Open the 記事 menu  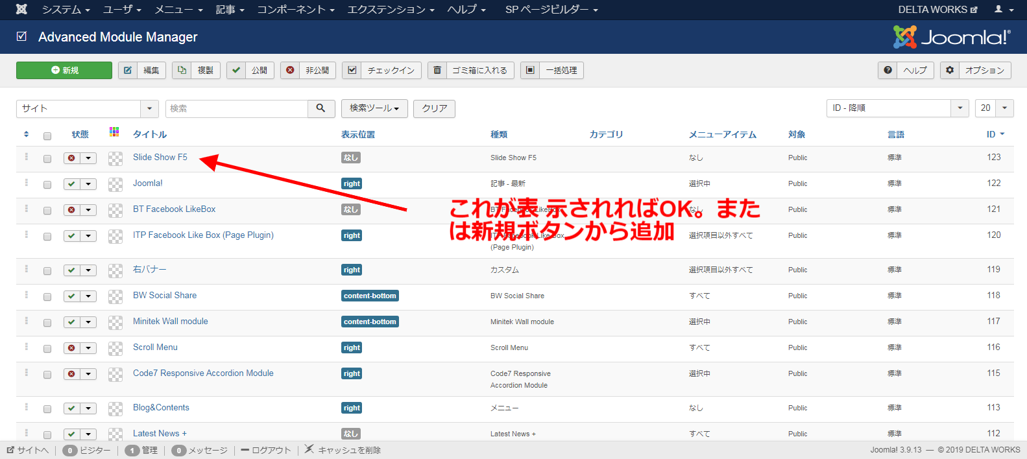(x=230, y=9)
